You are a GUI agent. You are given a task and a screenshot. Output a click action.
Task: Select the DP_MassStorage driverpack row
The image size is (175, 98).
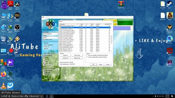point(85,47)
